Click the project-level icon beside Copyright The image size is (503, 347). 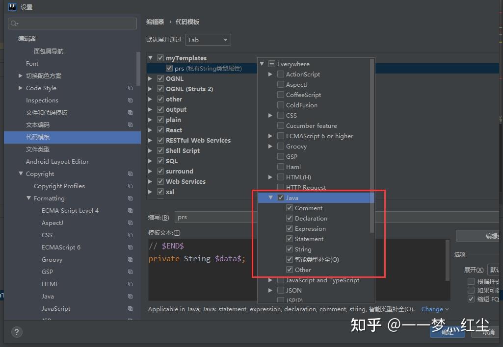pyautogui.click(x=130, y=173)
